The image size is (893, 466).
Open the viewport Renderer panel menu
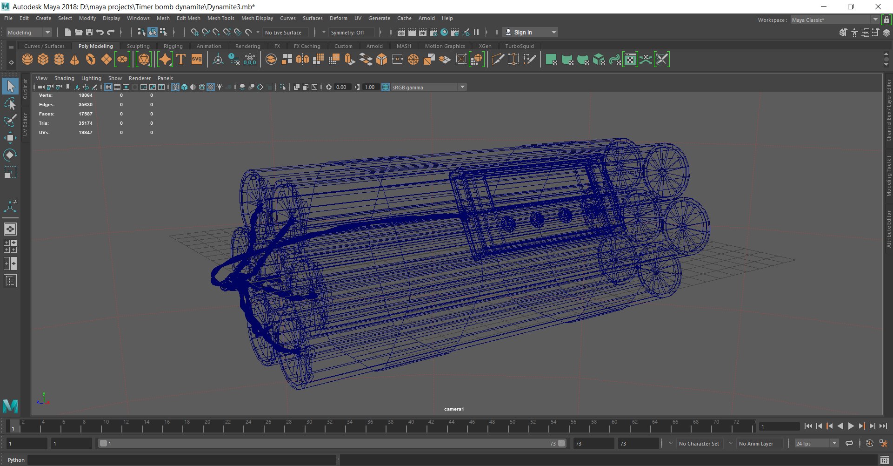pyautogui.click(x=140, y=78)
